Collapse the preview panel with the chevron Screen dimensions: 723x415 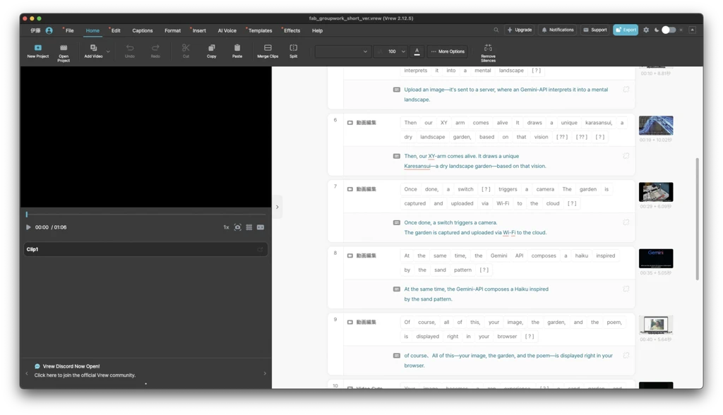(x=277, y=207)
